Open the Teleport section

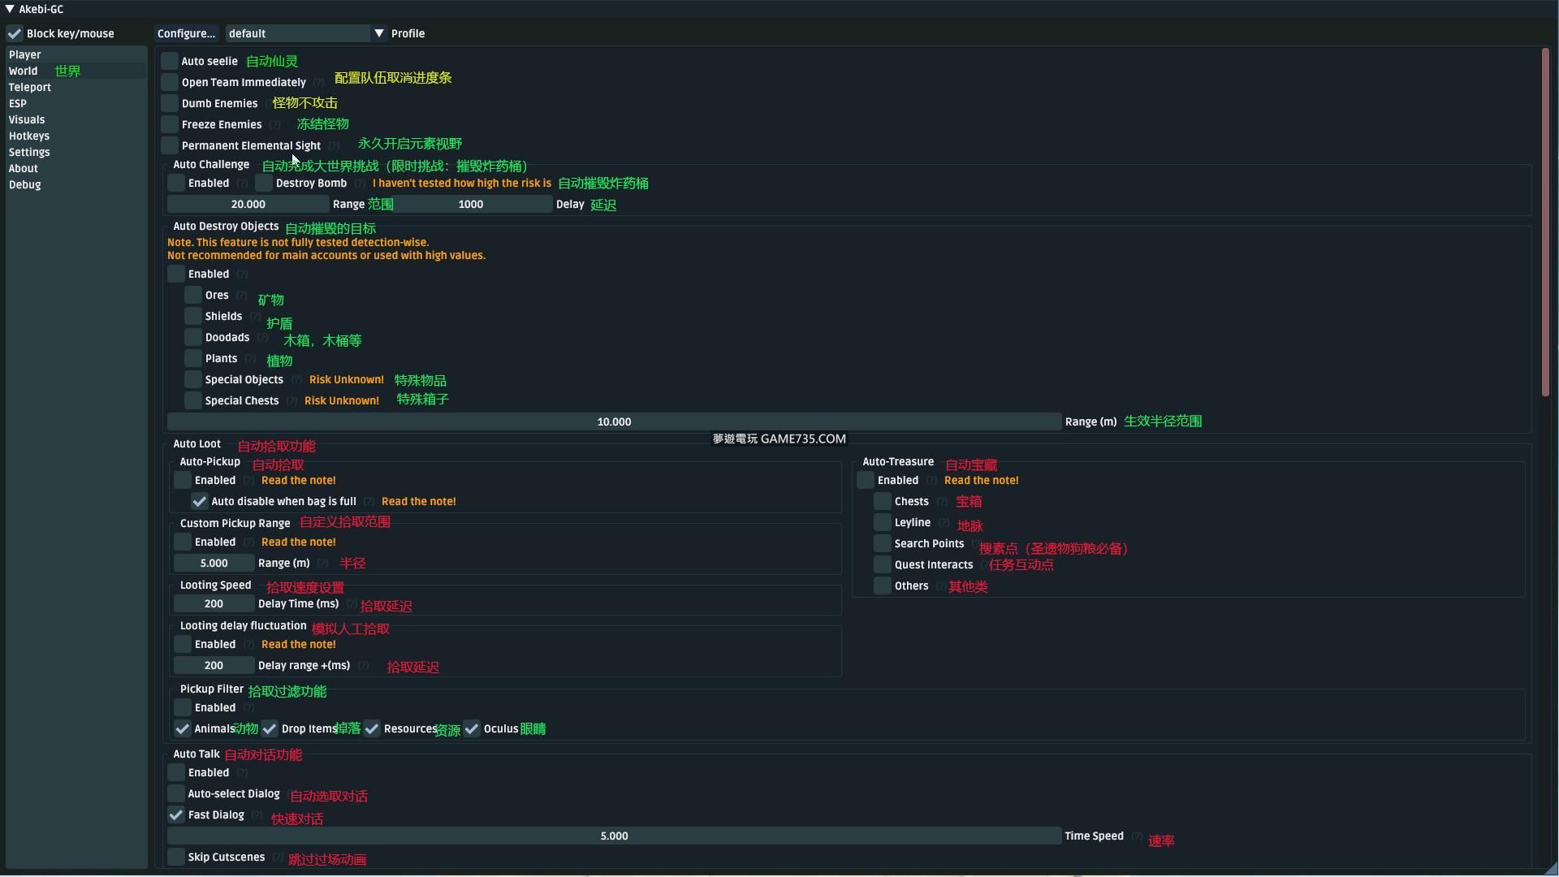30,87
